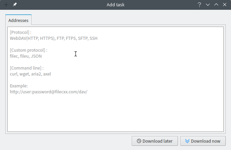Open the question mark help button
The width and height of the screenshot is (231, 150).
click(x=199, y=5)
